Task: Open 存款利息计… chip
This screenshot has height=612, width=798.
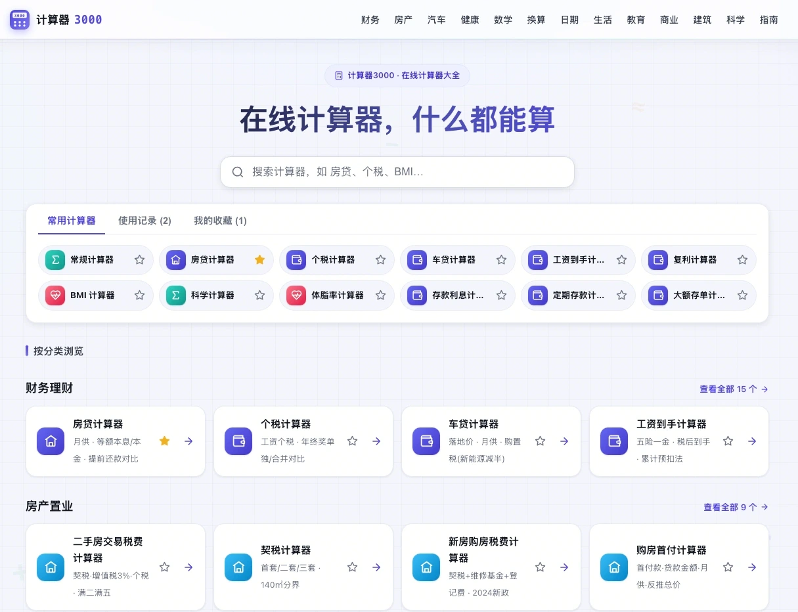Action: 458,295
